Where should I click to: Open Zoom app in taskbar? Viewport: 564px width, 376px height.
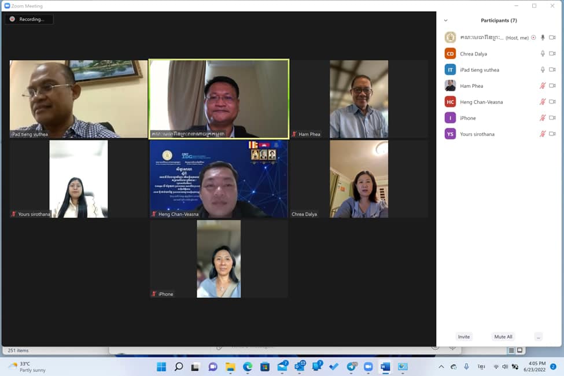click(368, 367)
